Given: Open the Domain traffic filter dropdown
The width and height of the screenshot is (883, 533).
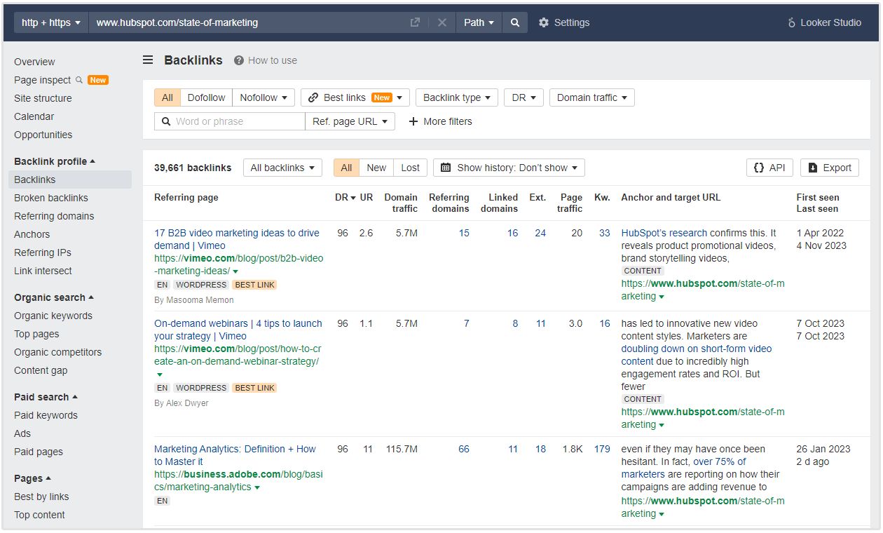Looking at the screenshot, I should (x=591, y=97).
